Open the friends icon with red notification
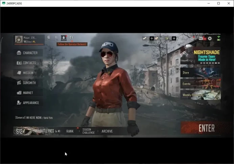234x164 pixels. pos(192,38)
